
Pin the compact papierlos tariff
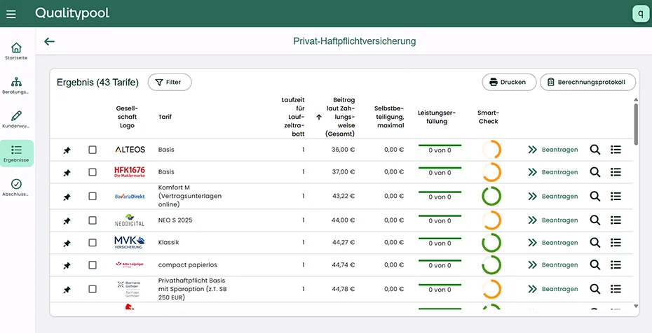click(67, 266)
